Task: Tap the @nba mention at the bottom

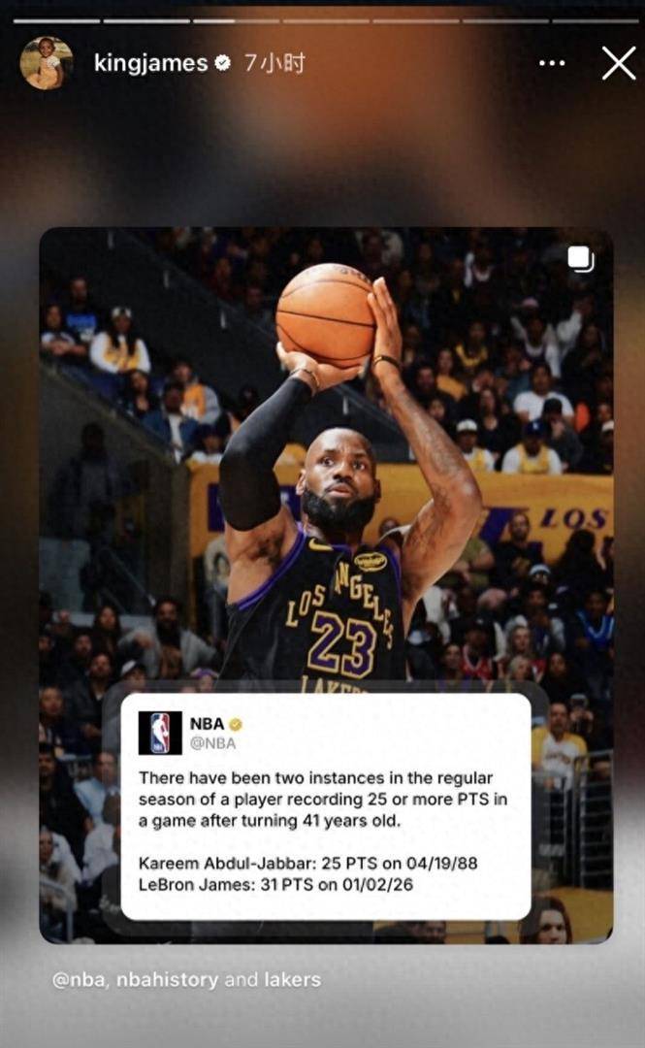Action: [79, 980]
